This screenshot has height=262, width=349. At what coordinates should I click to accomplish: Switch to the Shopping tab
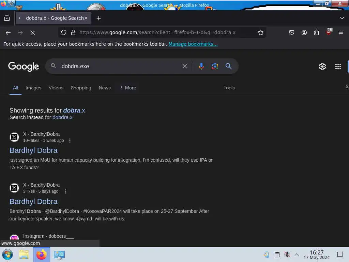pos(81,88)
